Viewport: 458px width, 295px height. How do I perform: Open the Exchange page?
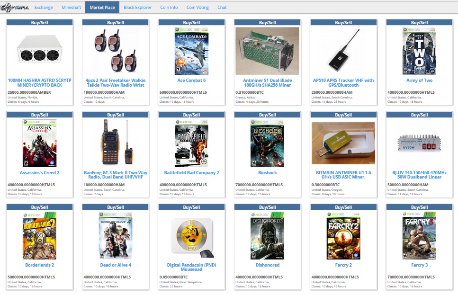click(44, 8)
